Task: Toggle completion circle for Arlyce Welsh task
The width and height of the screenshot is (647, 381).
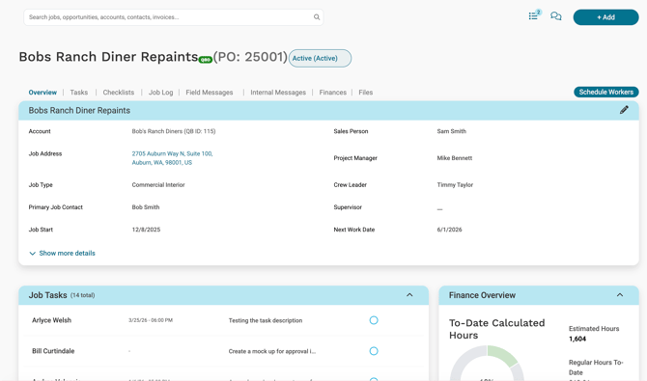Action: 374,320
